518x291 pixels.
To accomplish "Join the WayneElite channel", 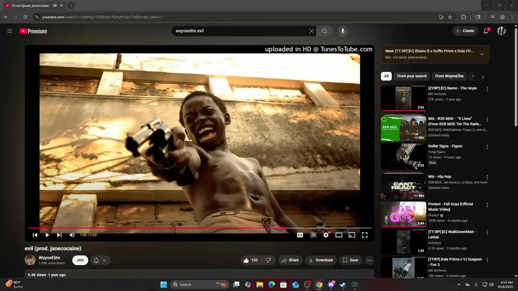I will (80, 260).
